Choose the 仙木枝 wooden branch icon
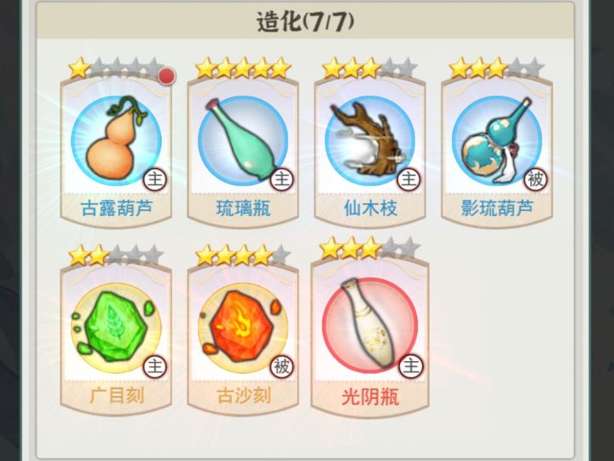This screenshot has width=614, height=461. tap(370, 140)
